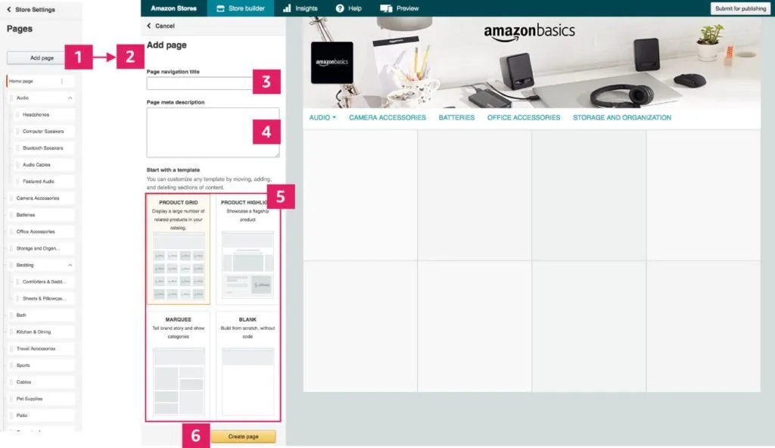
Task: Click OFFICE ACCESSORIES in store preview nav
Action: 524,118
